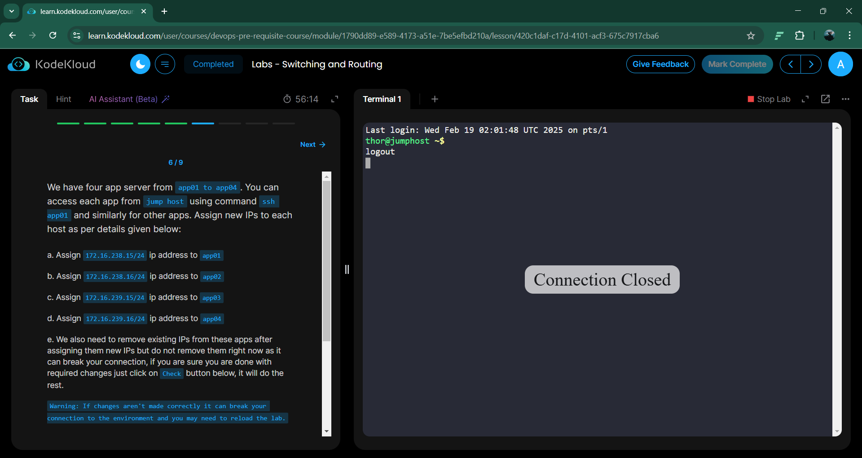Click the Check code label in instructions
This screenshot has height=458, width=862.
[172, 374]
